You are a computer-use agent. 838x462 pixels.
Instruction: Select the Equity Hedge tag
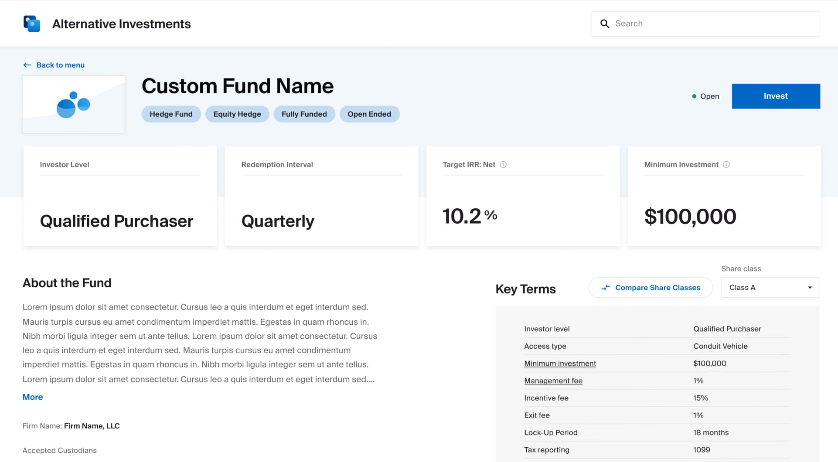[x=237, y=114]
